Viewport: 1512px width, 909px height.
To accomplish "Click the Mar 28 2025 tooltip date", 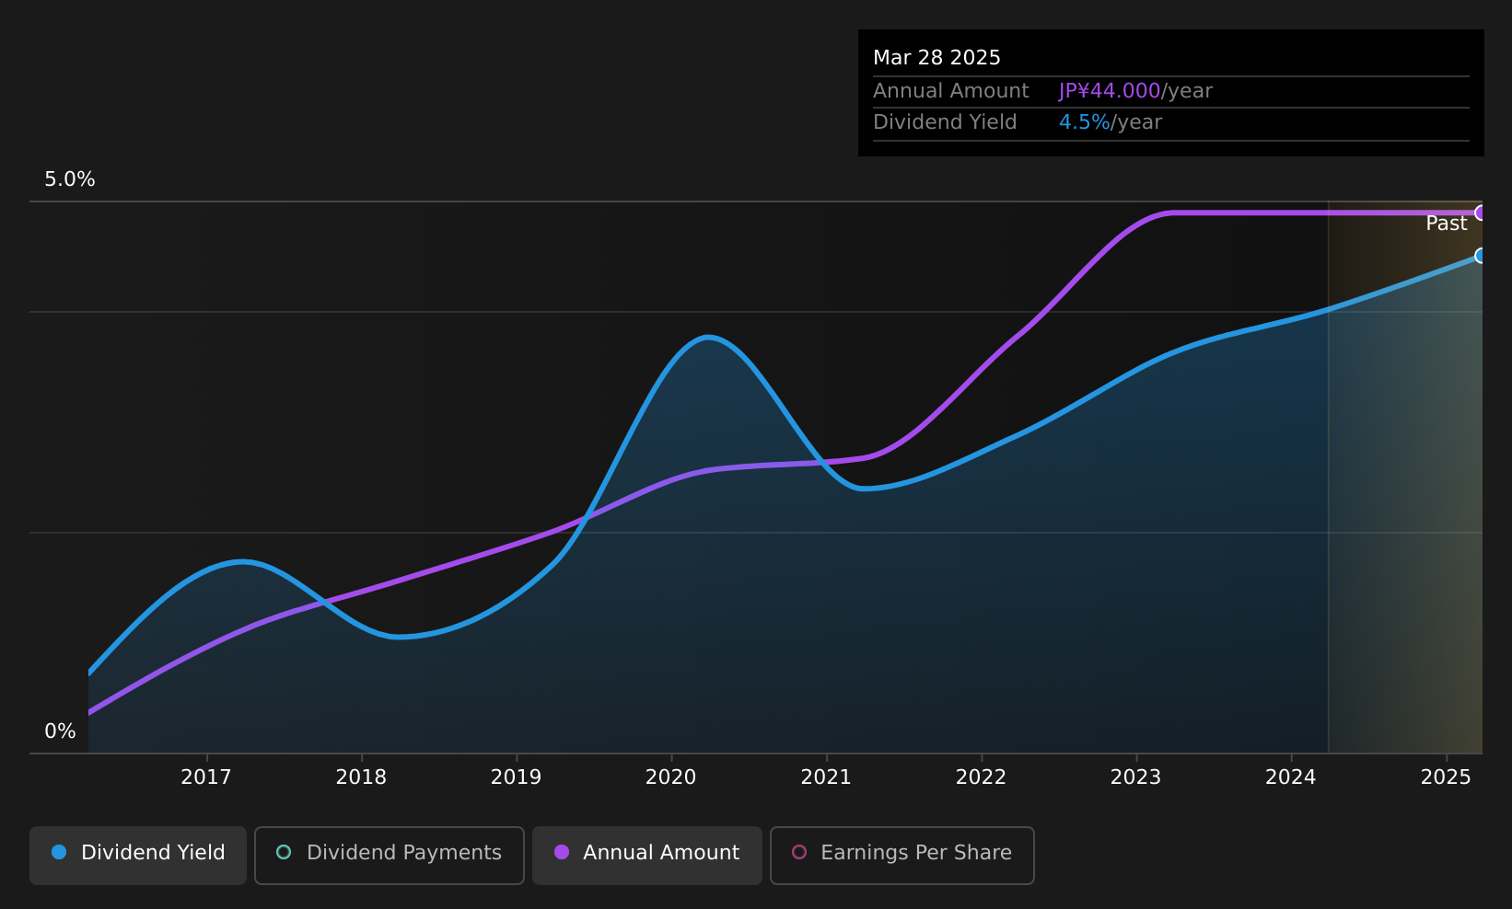I will click(936, 58).
